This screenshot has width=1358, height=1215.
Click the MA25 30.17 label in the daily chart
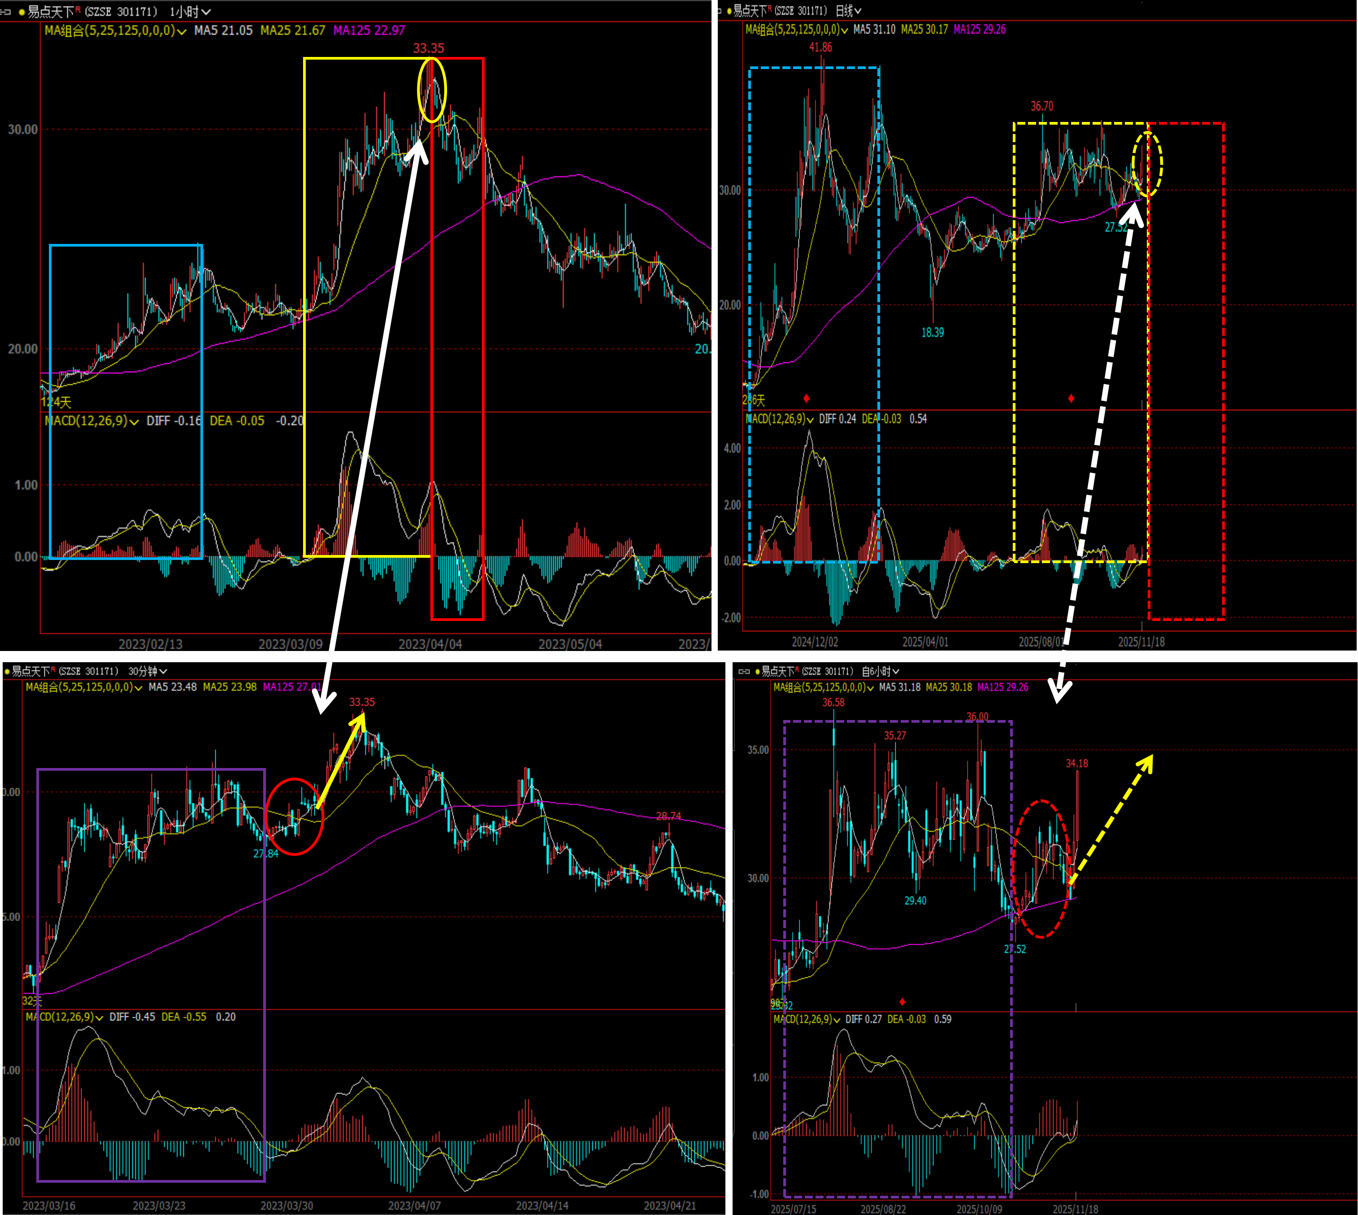pyautogui.click(x=924, y=30)
